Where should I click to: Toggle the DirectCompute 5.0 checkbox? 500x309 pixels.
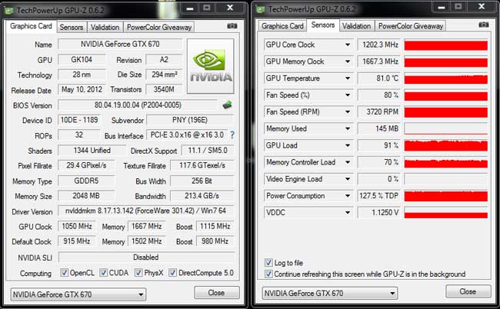[172, 273]
